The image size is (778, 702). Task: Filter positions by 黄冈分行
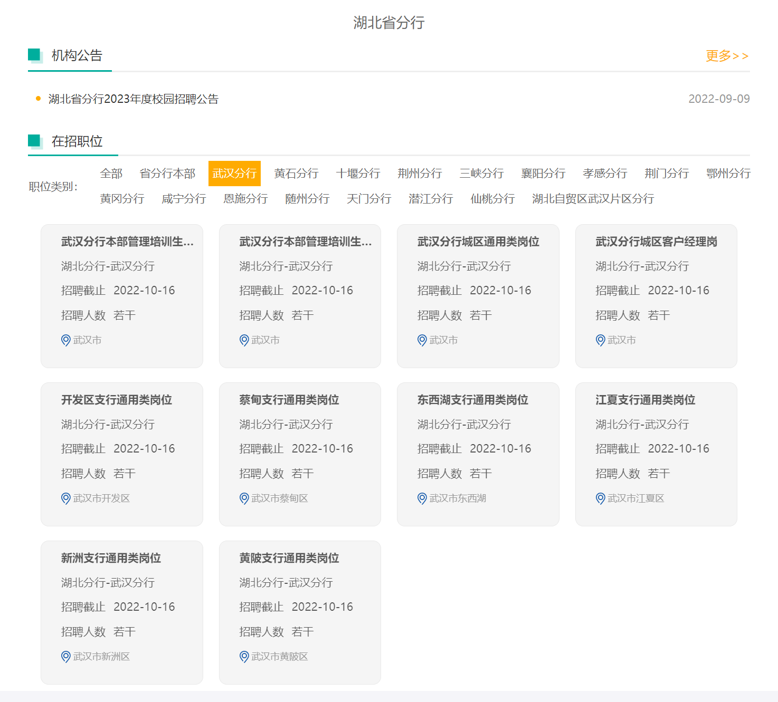(x=122, y=199)
